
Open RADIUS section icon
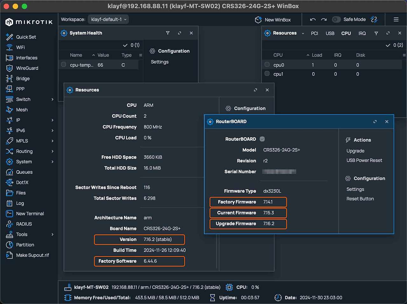[10, 224]
